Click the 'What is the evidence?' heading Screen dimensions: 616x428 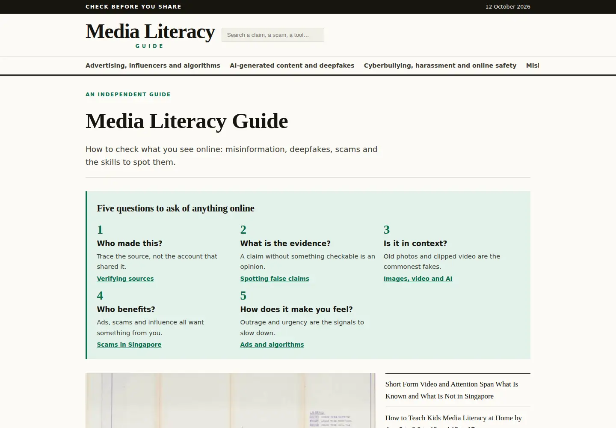point(285,244)
